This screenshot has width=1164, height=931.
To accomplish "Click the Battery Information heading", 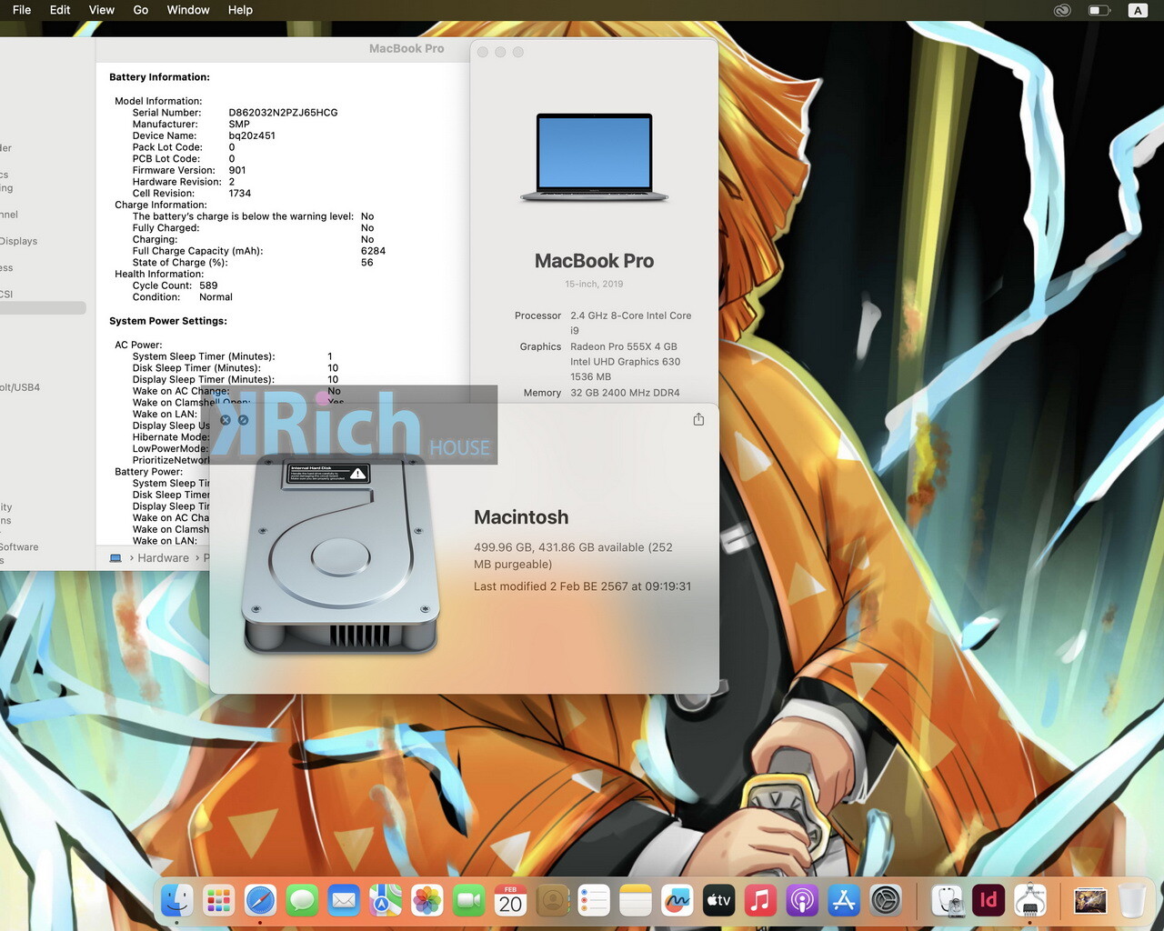I will coord(159,77).
